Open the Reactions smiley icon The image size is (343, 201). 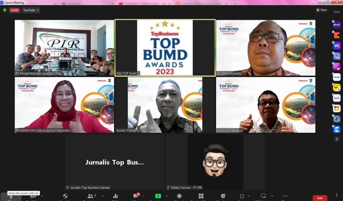(x=223, y=196)
